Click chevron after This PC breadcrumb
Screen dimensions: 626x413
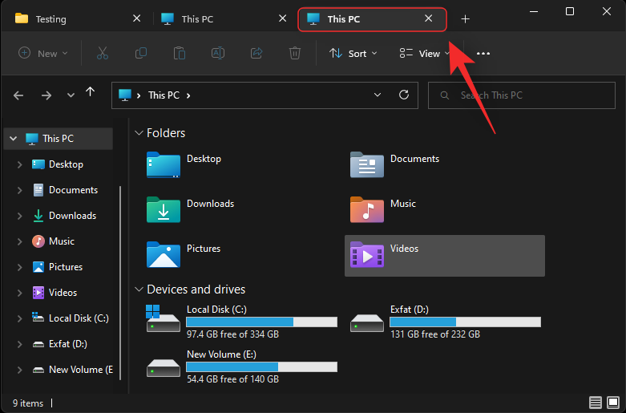(x=188, y=95)
